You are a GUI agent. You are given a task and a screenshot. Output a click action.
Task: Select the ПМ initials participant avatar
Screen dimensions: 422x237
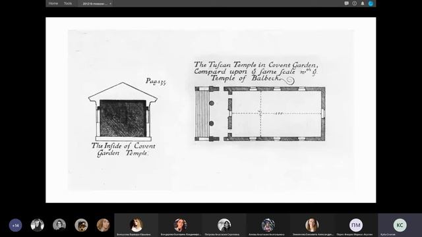pyautogui.click(x=356, y=225)
